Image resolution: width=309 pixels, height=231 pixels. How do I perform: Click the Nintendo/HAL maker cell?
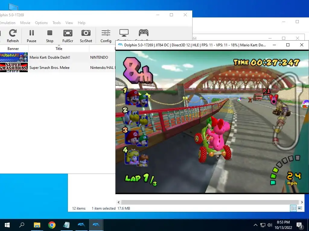pyautogui.click(x=103, y=68)
